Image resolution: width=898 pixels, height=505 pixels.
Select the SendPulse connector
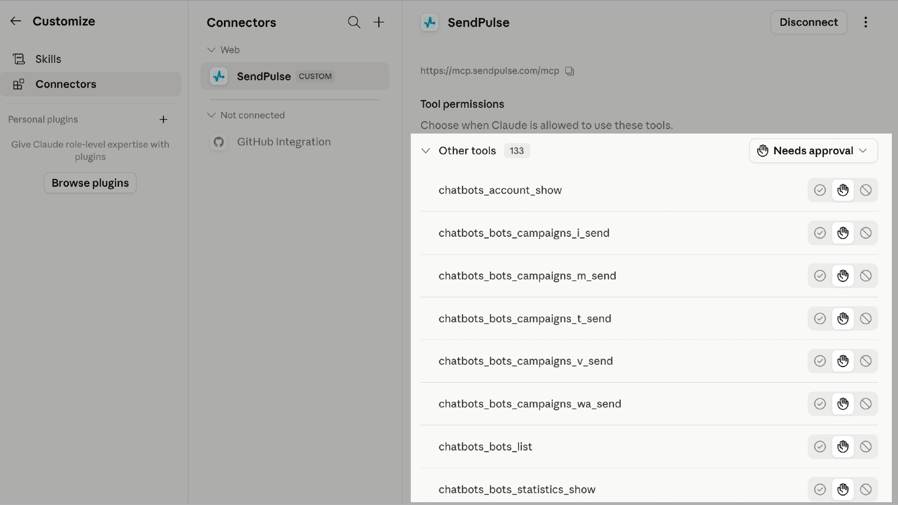pyautogui.click(x=295, y=76)
